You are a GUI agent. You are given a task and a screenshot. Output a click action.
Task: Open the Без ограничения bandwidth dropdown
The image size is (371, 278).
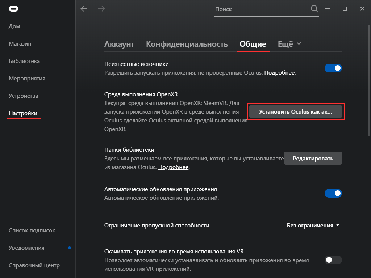pyautogui.click(x=313, y=226)
